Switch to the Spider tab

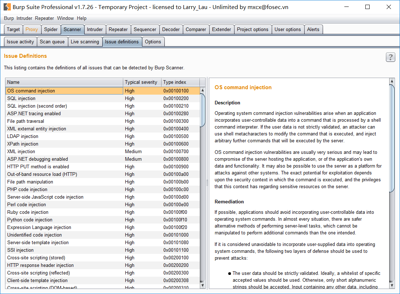pos(51,29)
